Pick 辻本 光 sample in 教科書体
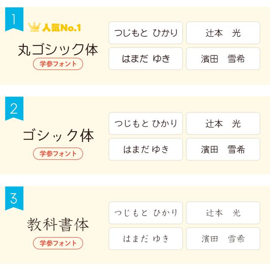270x270 pixels. point(223,213)
